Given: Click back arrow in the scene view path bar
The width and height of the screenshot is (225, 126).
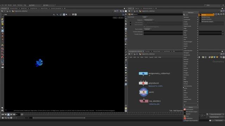Looking at the screenshot, I should [2, 11].
